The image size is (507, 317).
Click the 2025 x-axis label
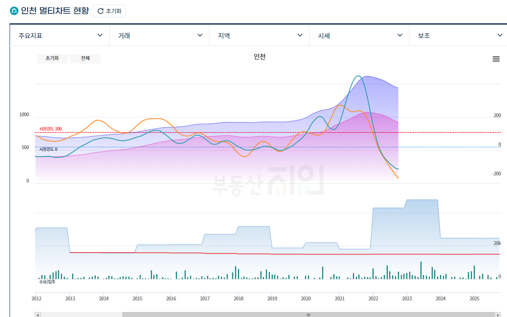[475, 299]
